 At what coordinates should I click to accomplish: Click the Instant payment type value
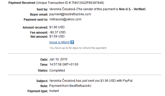(x=54, y=91)
